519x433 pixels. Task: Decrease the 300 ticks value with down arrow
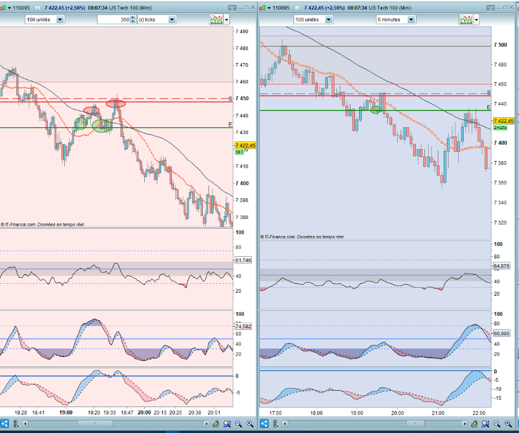[133, 21]
